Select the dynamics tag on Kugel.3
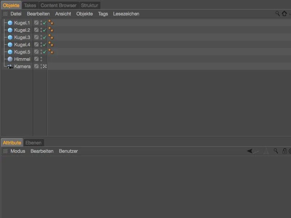Viewport: 291px width, 218px height. pyautogui.click(x=51, y=37)
